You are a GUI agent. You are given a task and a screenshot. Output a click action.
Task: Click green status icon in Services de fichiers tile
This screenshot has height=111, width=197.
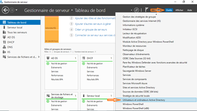(x=48, y=101)
